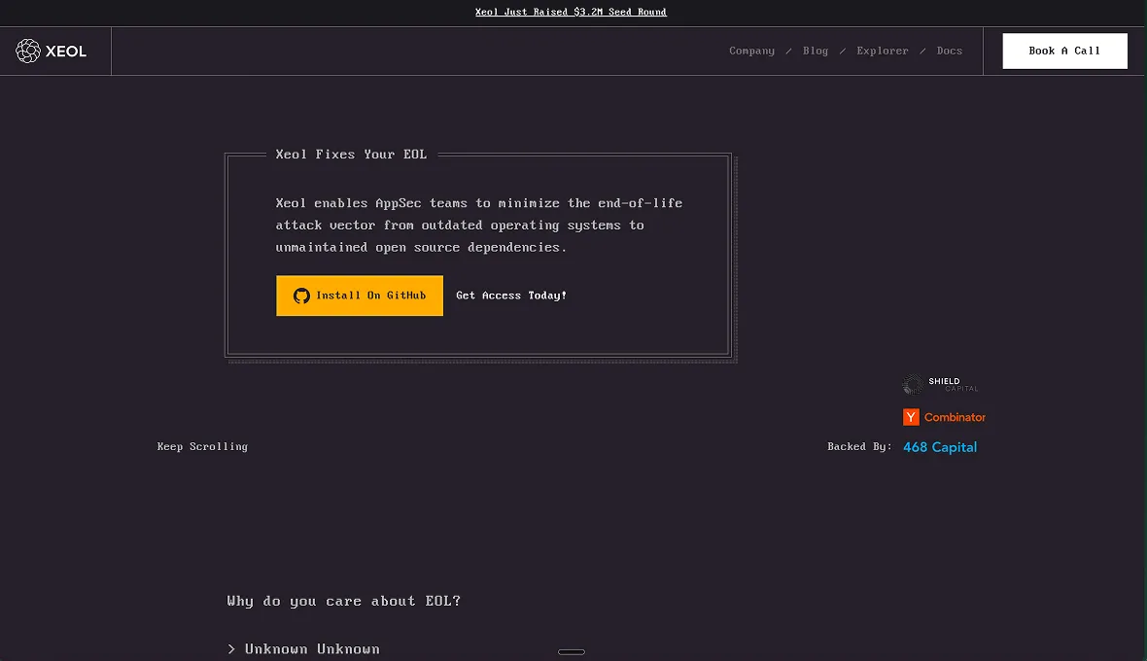
Task: Open the Company menu item
Action: tap(751, 51)
